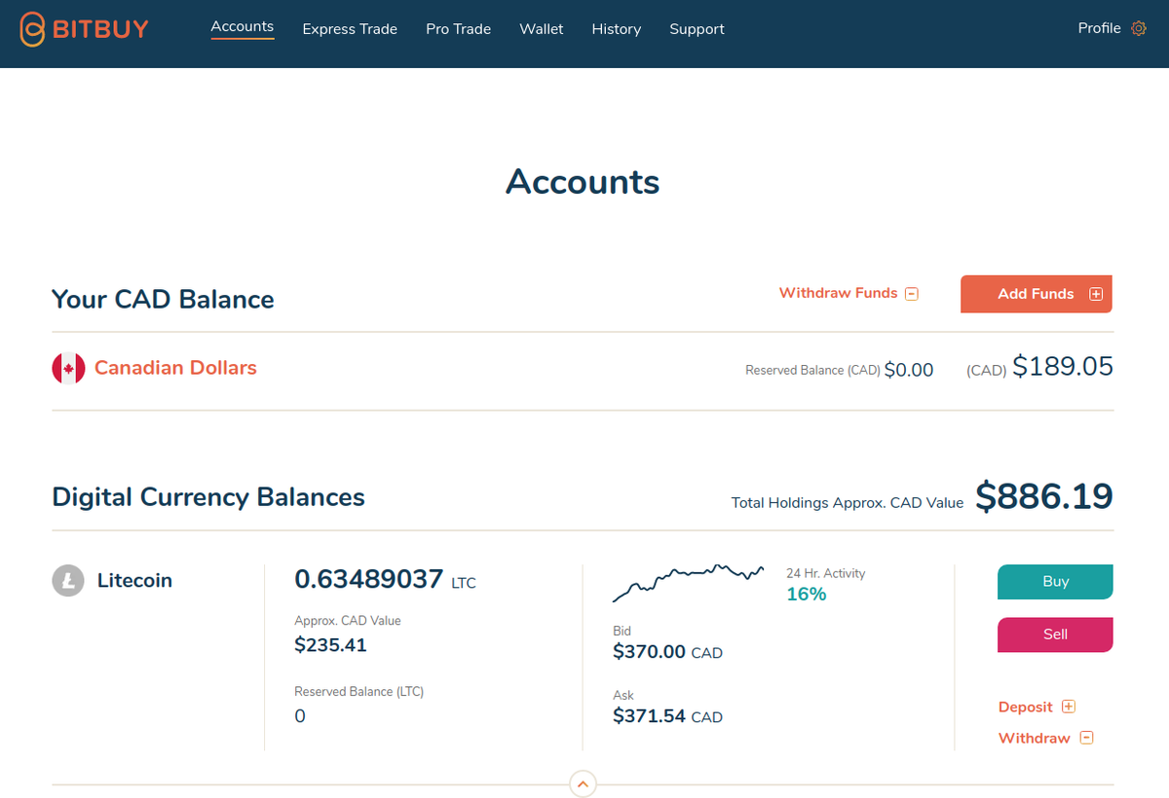Click the minus icon beside Withdraw Funds
Screen dimensions: 1169x798
[x=912, y=294]
